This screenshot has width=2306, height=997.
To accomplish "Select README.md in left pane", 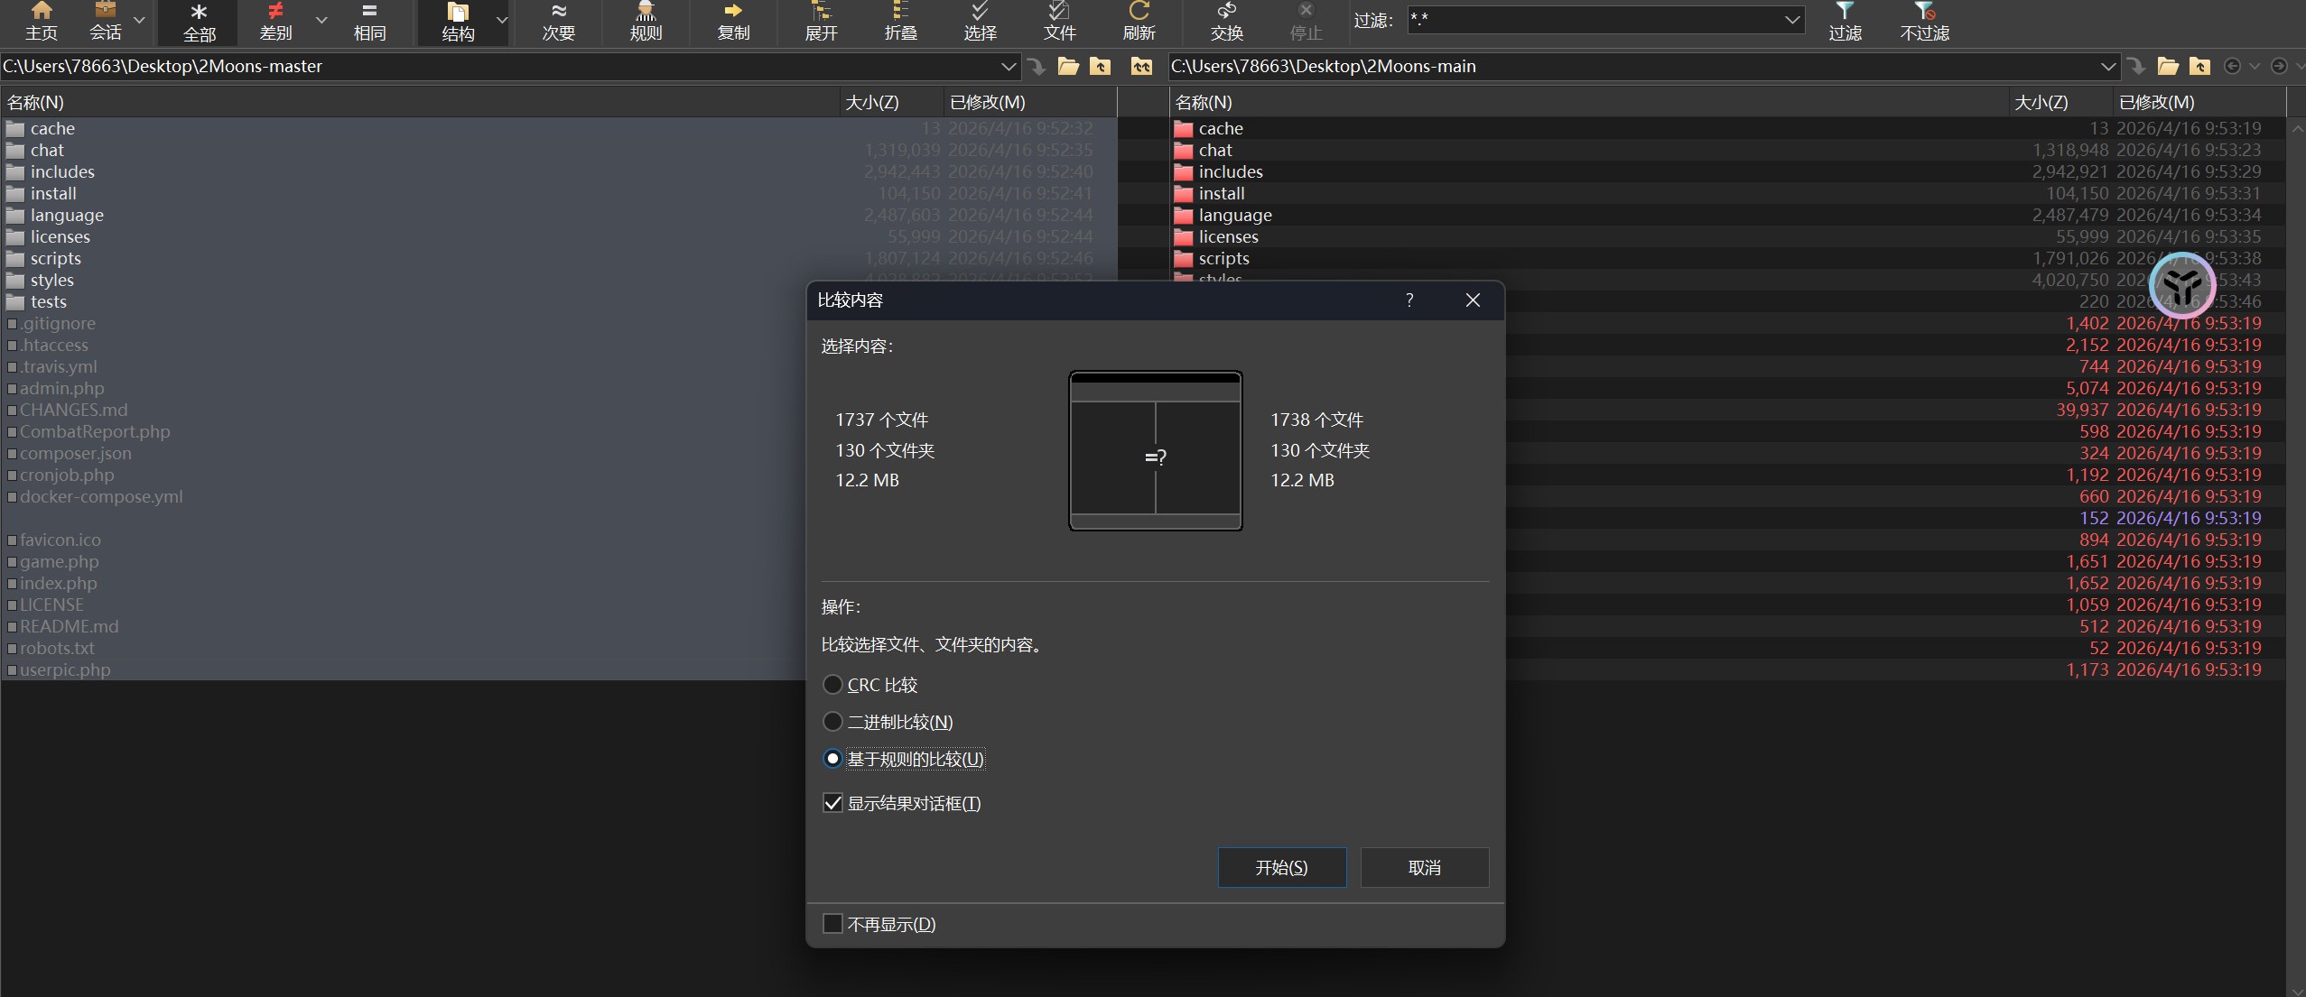I will (70, 626).
